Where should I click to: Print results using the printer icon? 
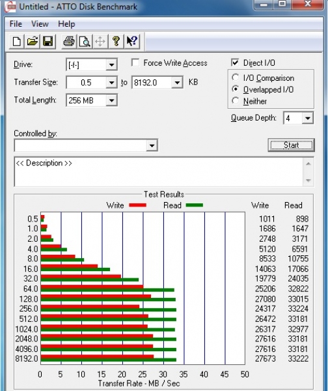(69, 42)
